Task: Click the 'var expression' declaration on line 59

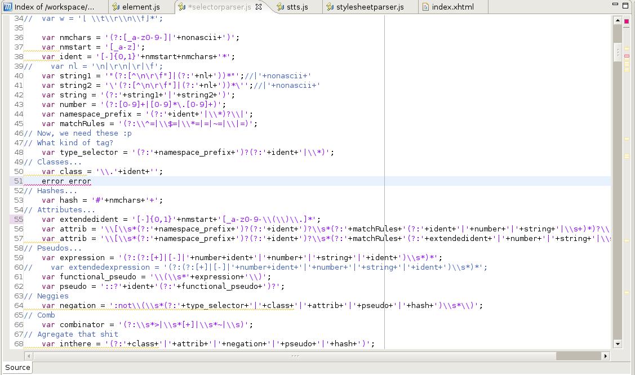Action: (x=73, y=258)
